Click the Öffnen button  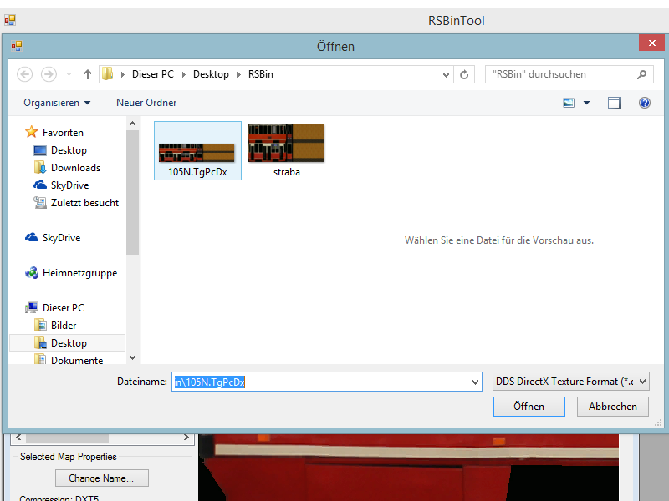[529, 407]
